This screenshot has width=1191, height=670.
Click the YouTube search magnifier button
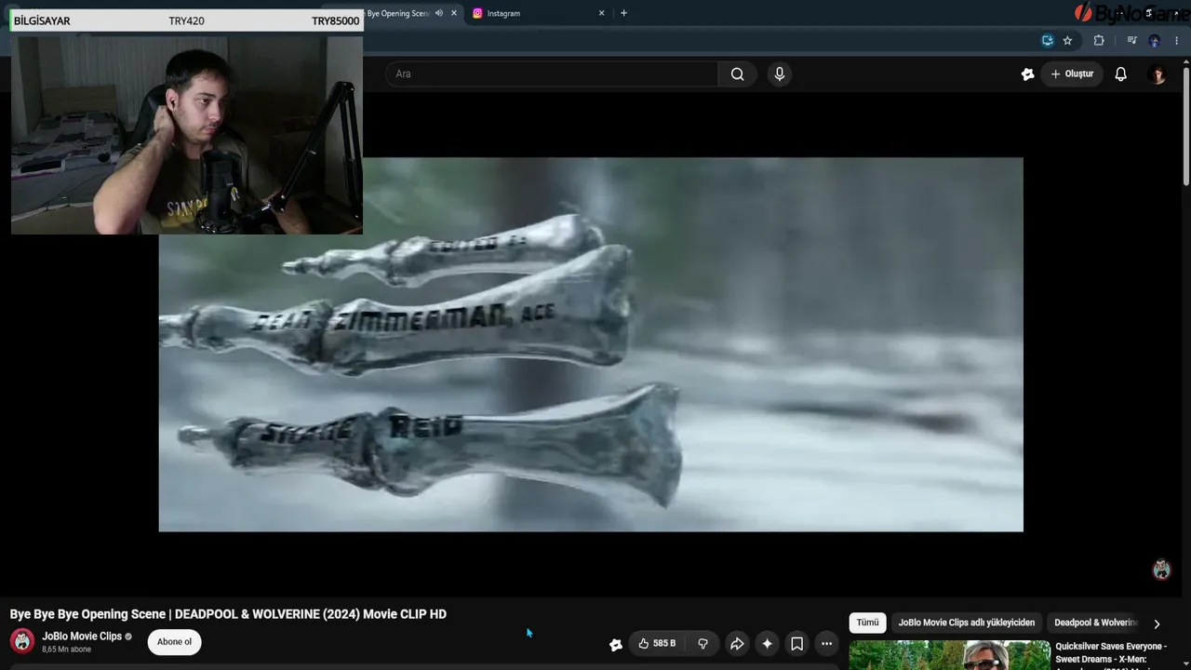pyautogui.click(x=737, y=74)
